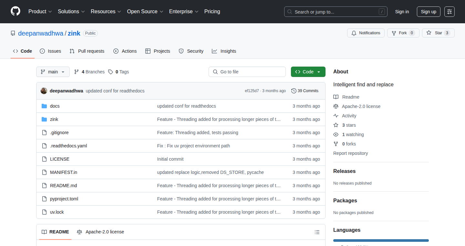Expand the Product menu
The image size is (465, 246).
pos(40,11)
